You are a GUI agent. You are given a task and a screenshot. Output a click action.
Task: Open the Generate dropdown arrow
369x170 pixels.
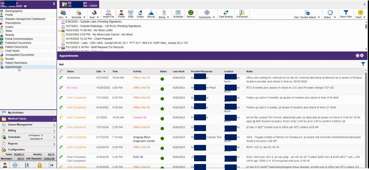tap(84, 17)
